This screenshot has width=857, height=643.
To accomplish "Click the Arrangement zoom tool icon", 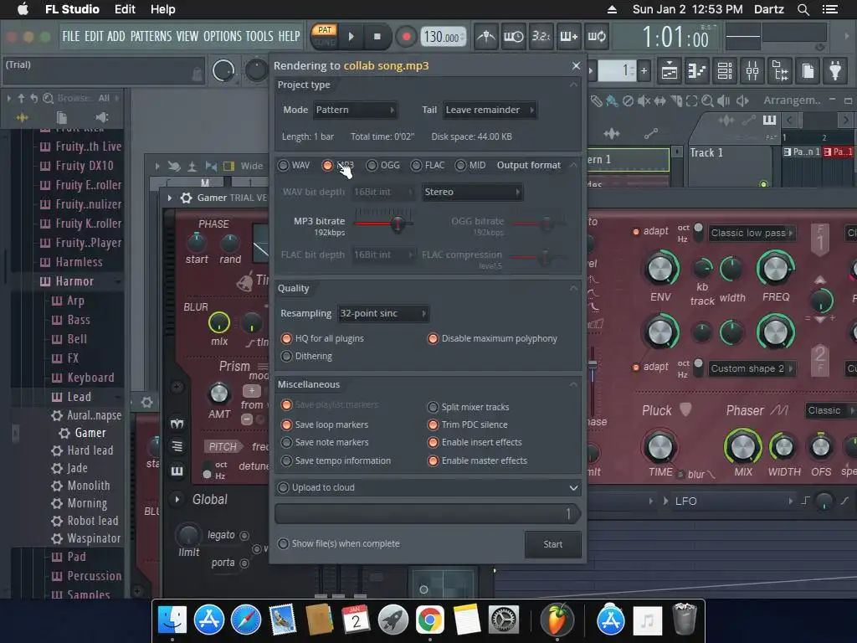I will point(707,101).
